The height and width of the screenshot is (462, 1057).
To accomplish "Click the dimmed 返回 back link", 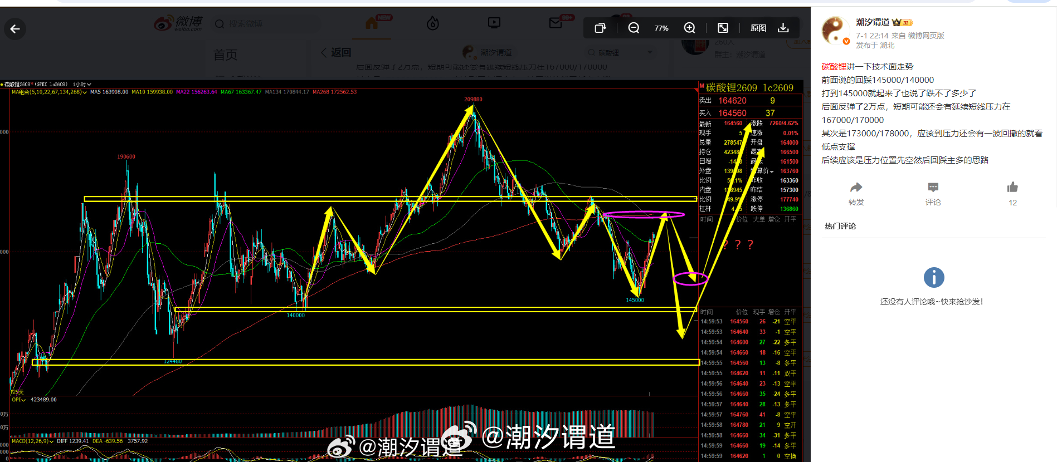I will pyautogui.click(x=336, y=52).
